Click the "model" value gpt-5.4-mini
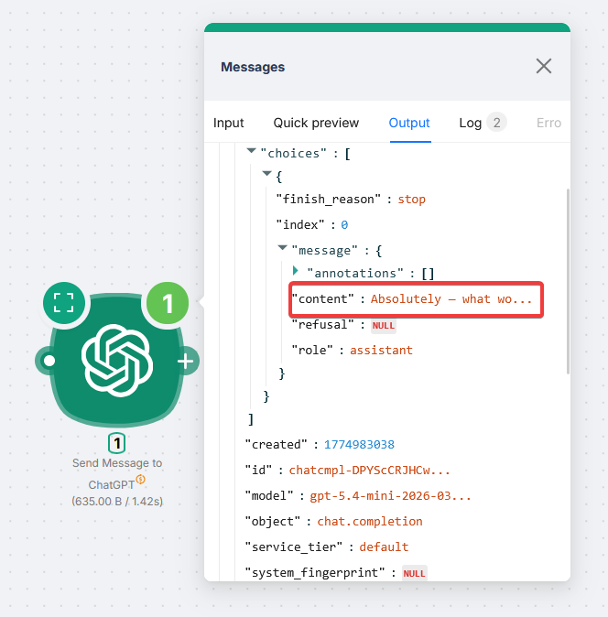Screen dimensions: 608x617 (391, 495)
